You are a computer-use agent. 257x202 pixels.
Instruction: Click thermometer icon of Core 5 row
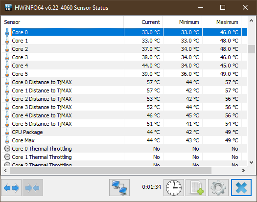point(7,74)
